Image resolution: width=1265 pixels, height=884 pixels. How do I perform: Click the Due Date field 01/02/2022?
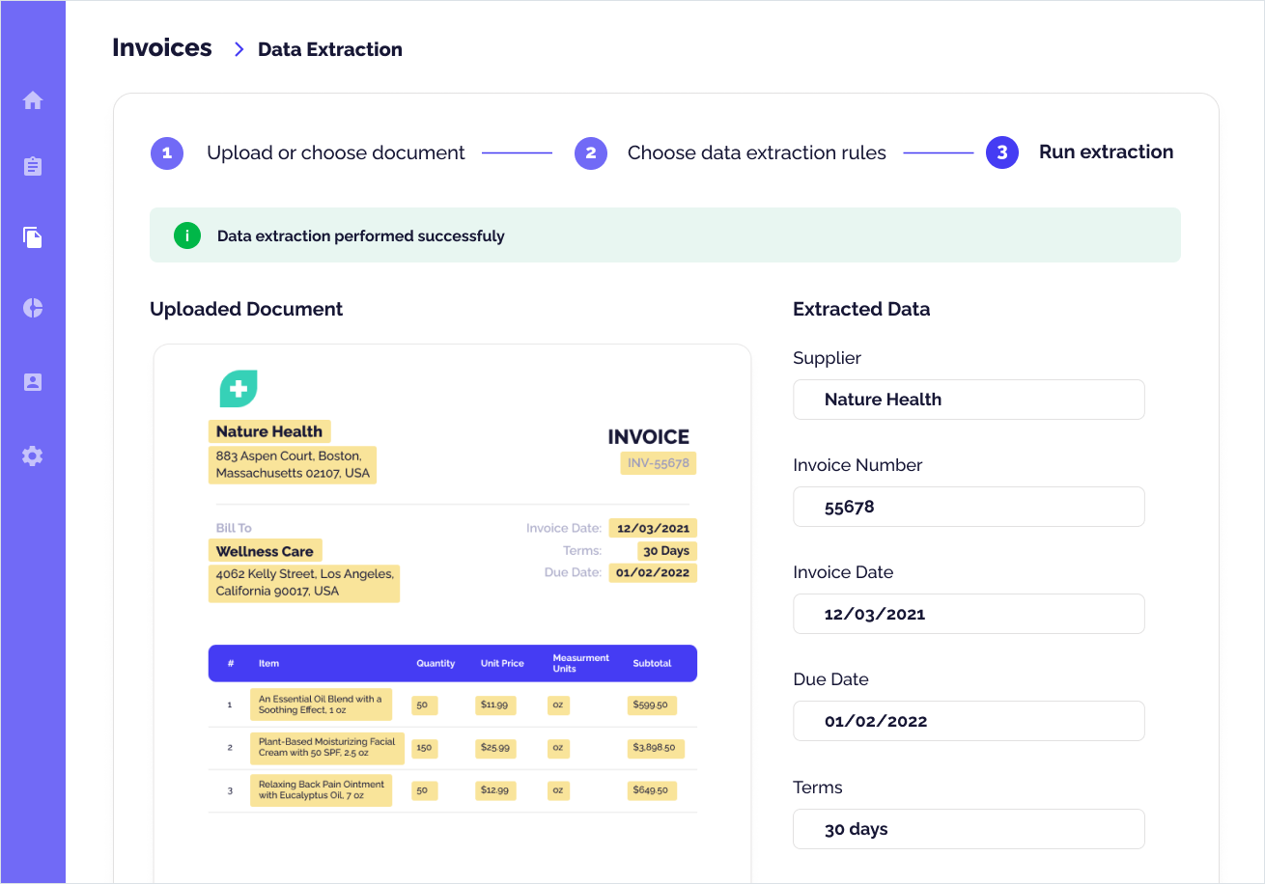[x=969, y=721]
